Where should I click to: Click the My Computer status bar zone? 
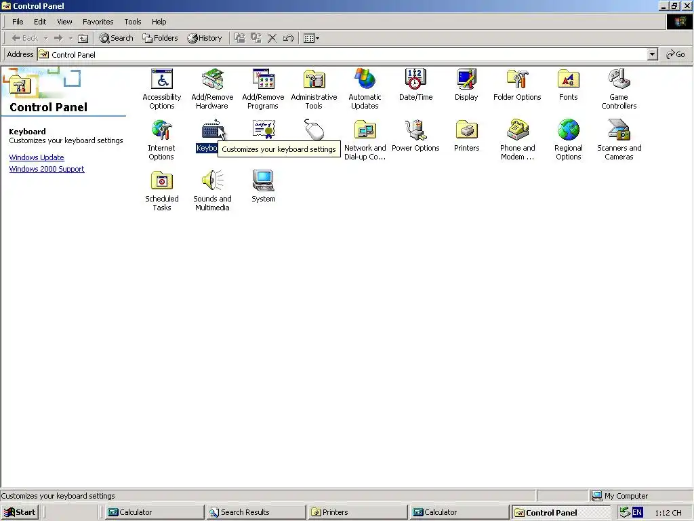coord(641,496)
